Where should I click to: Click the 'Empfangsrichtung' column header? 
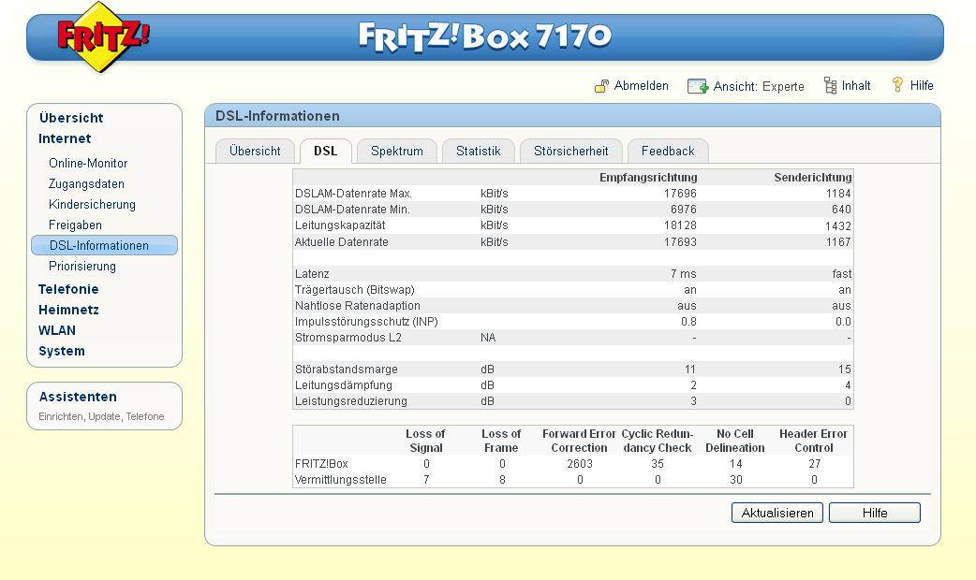(x=648, y=177)
